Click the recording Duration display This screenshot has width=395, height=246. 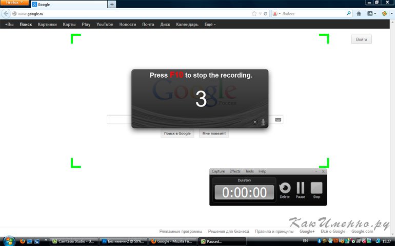click(244, 192)
